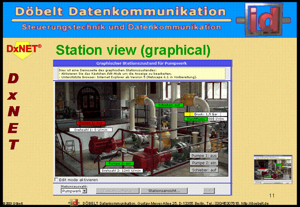Click the Druck: 1,5 bar gauge bar

tap(206, 114)
